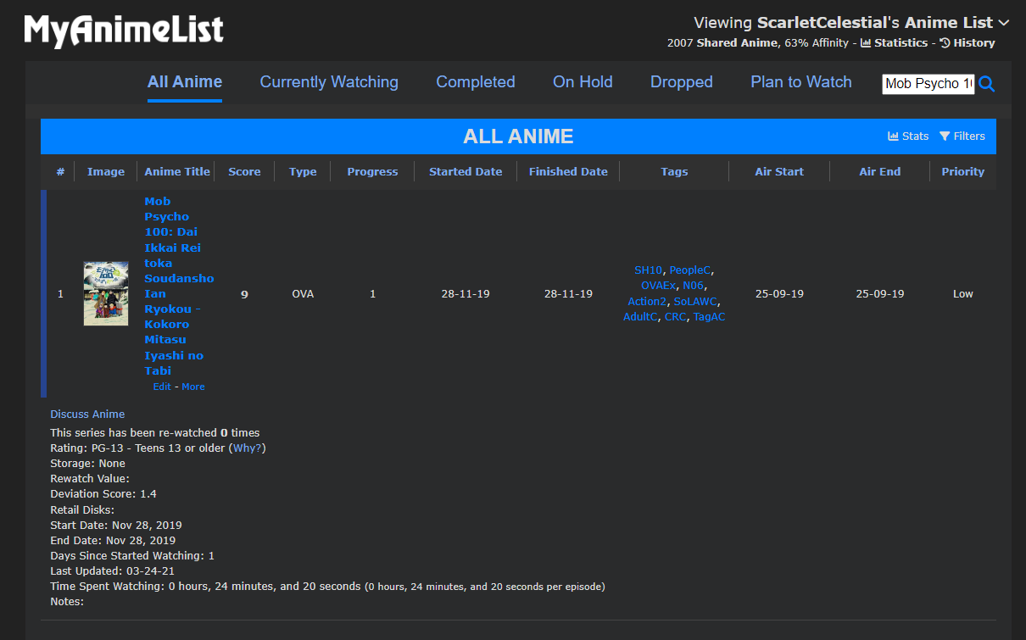This screenshot has width=1026, height=640.
Task: Click the Deviation Score: 1.4 line
Action: (x=103, y=493)
